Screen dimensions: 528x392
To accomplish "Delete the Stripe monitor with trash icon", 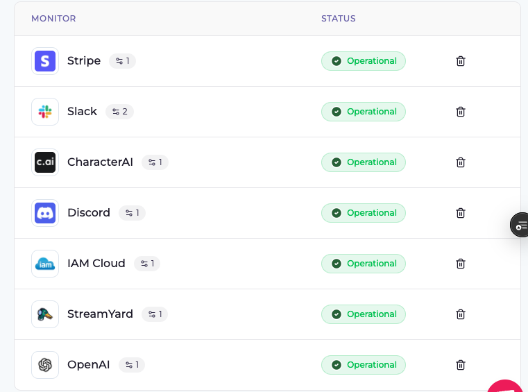I will click(460, 61).
